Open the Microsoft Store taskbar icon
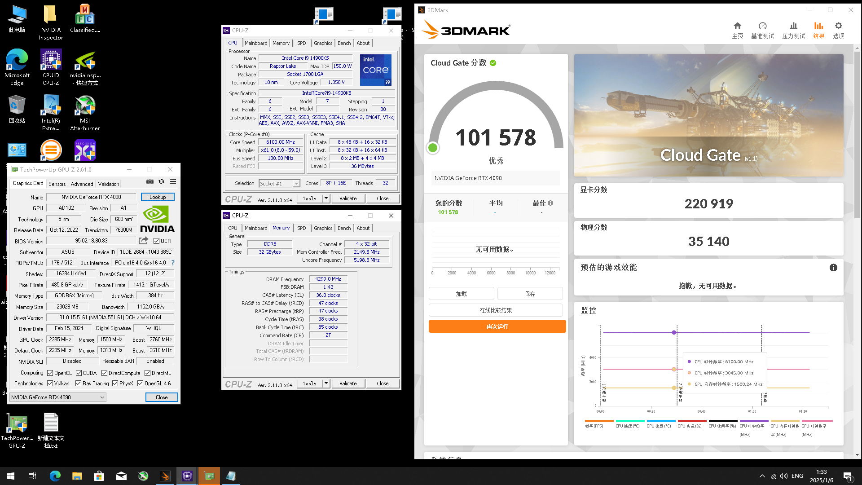The width and height of the screenshot is (862, 485). (x=99, y=476)
